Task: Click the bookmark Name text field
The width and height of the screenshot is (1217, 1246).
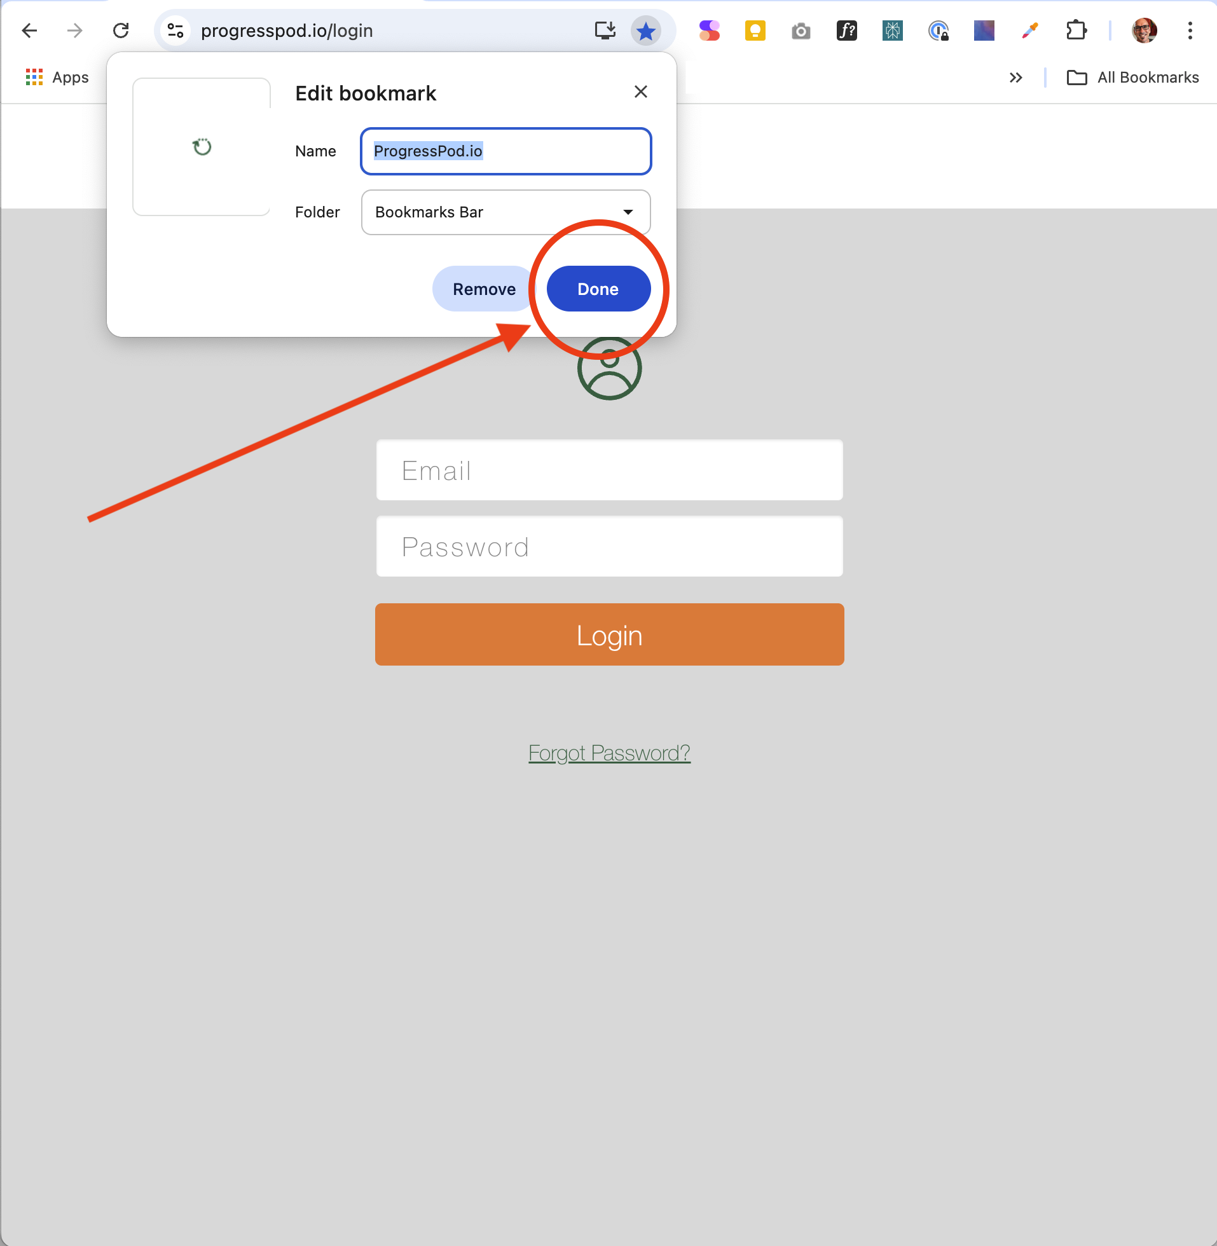Action: click(x=505, y=151)
